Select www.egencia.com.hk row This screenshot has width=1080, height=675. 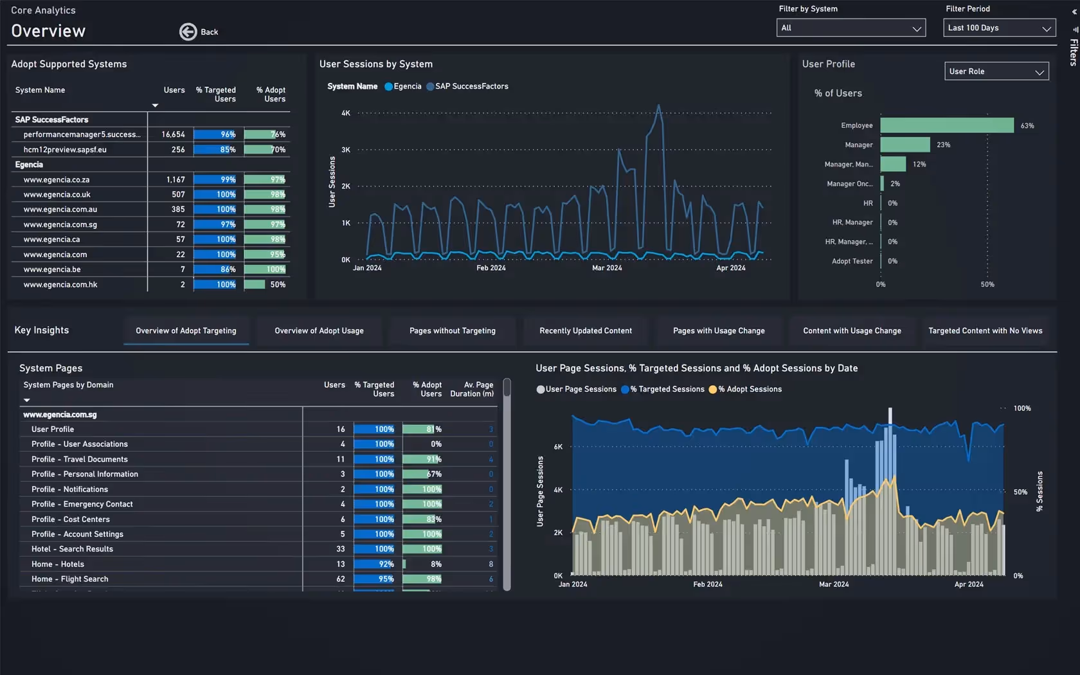pyautogui.click(x=150, y=285)
